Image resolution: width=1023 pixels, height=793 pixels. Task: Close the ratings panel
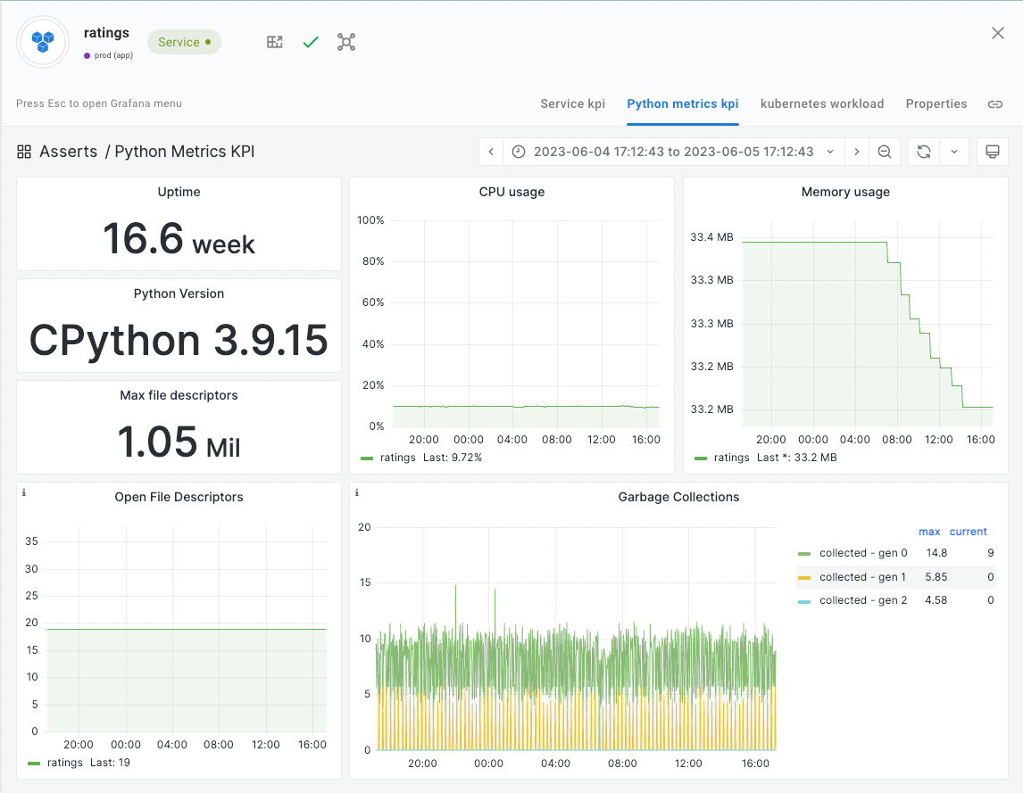pos(998,33)
